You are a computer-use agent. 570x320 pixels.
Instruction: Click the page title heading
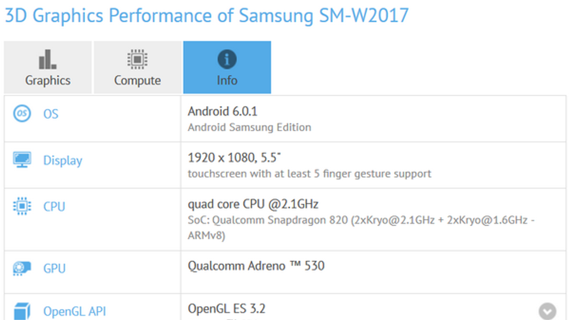[207, 16]
